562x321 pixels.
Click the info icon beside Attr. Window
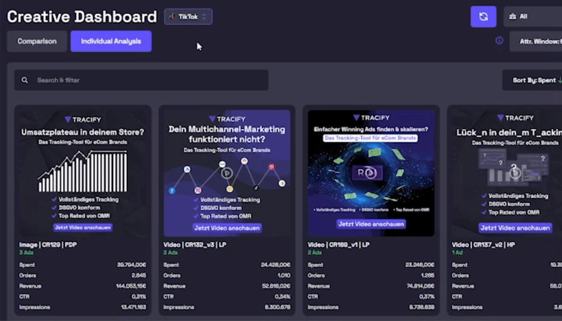[499, 41]
